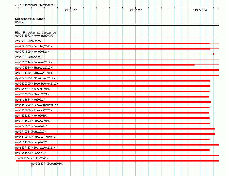Click the red bar under nsv3054573 (Fan2017)
The height and width of the screenshot is (176, 226).
coord(117,155)
